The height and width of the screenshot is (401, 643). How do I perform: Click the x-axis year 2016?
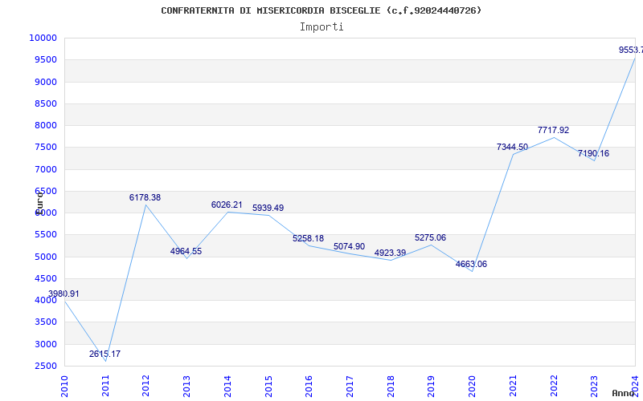(x=309, y=387)
